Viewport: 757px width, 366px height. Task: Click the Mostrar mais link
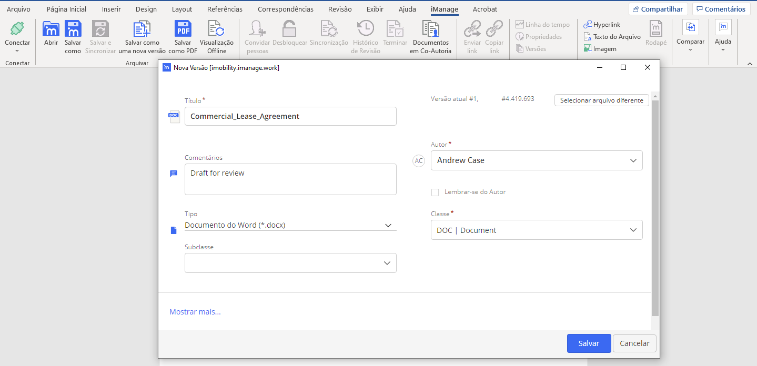click(195, 312)
